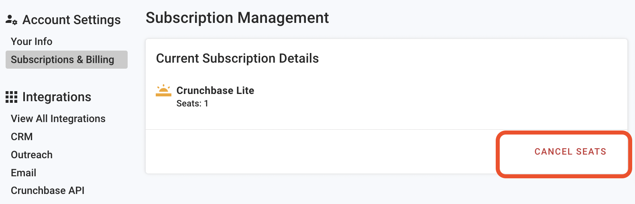Click the Subscription Management page title
This screenshot has height=204, width=635.
point(237,18)
